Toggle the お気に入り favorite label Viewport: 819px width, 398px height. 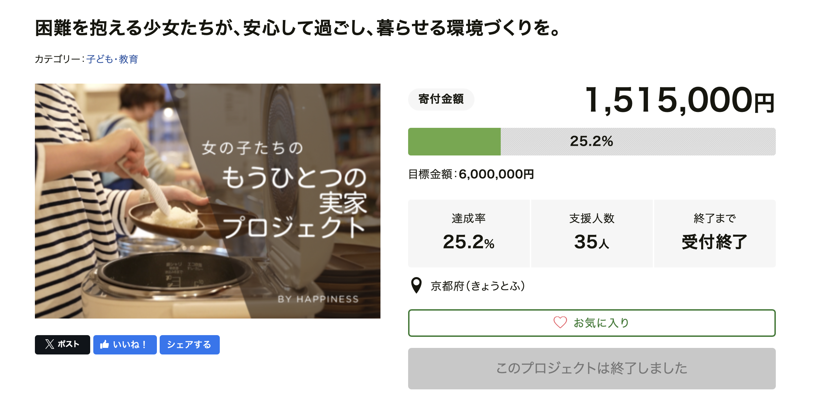pyautogui.click(x=601, y=323)
